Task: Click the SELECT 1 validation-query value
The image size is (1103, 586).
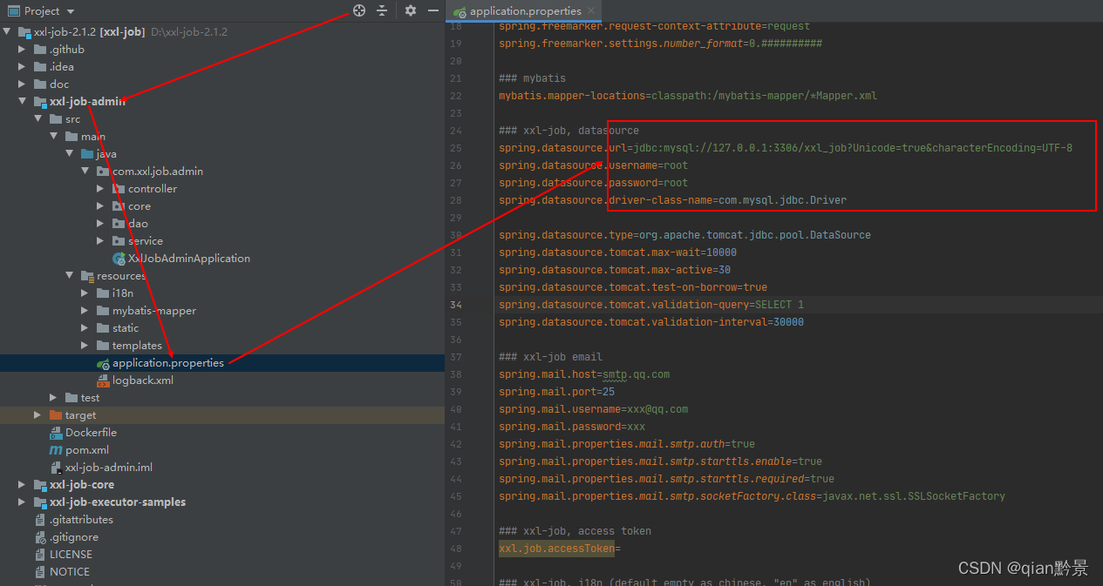Action: [780, 305]
